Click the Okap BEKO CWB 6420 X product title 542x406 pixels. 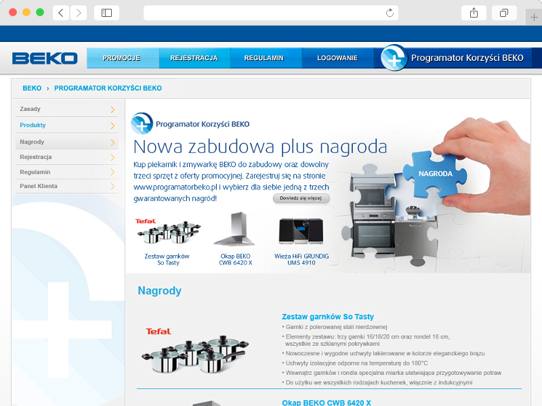(x=327, y=403)
